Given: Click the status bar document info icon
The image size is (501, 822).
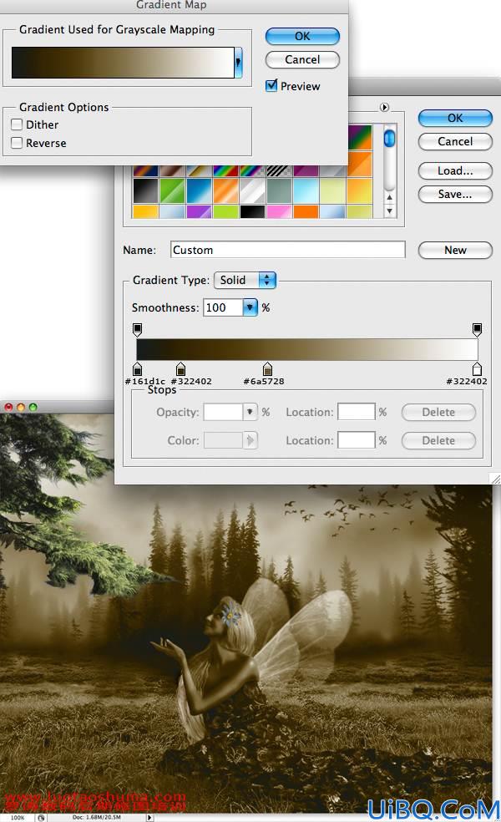Looking at the screenshot, I should pyautogui.click(x=41, y=817).
